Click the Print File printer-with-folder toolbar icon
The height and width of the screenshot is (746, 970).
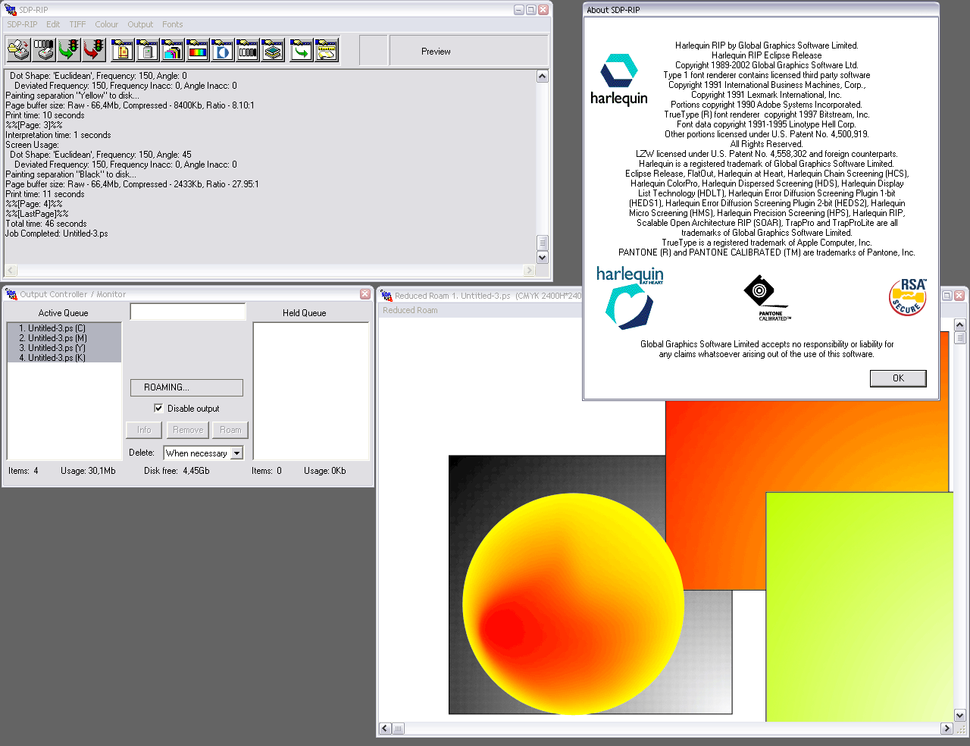pyautogui.click(x=19, y=51)
